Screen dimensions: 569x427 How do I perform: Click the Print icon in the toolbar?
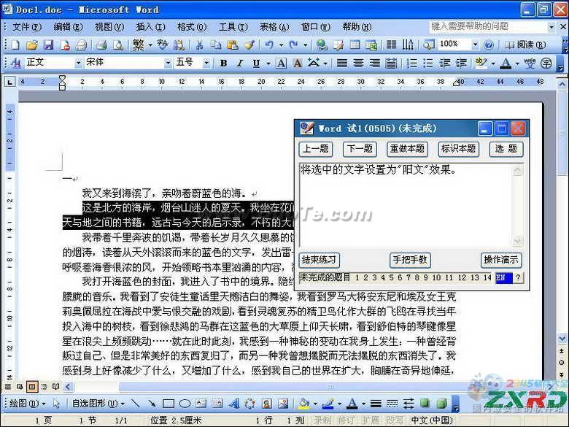[x=101, y=45]
